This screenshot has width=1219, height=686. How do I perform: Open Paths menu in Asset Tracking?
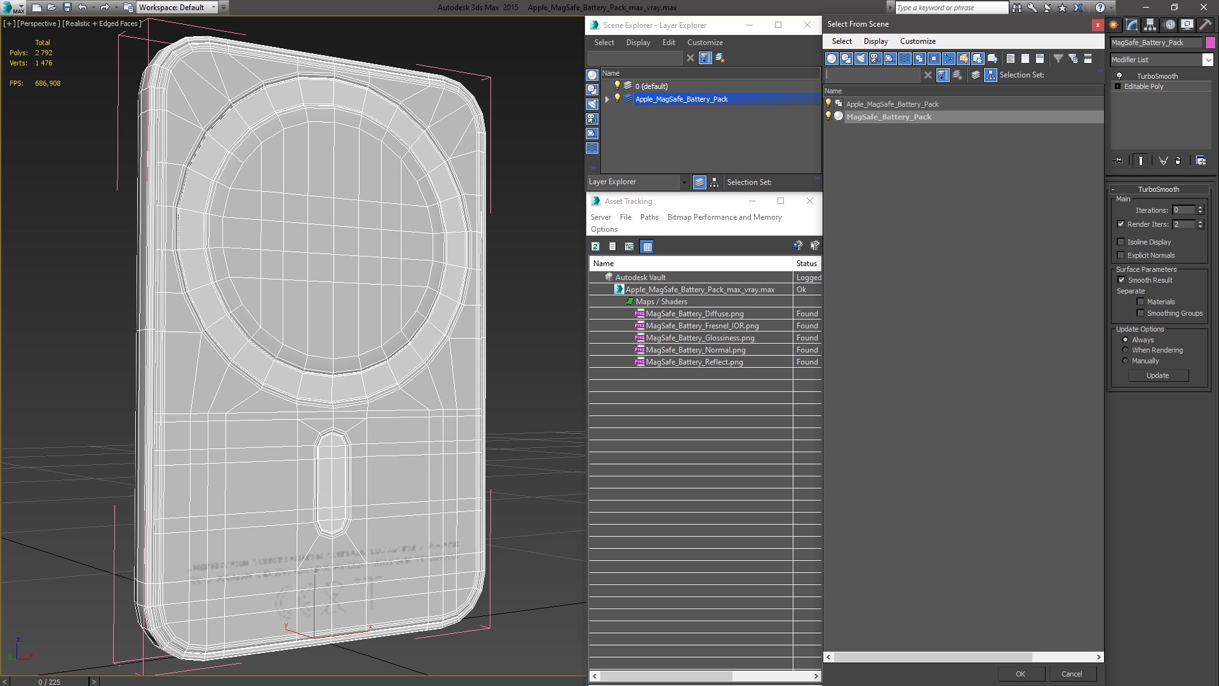tap(649, 217)
